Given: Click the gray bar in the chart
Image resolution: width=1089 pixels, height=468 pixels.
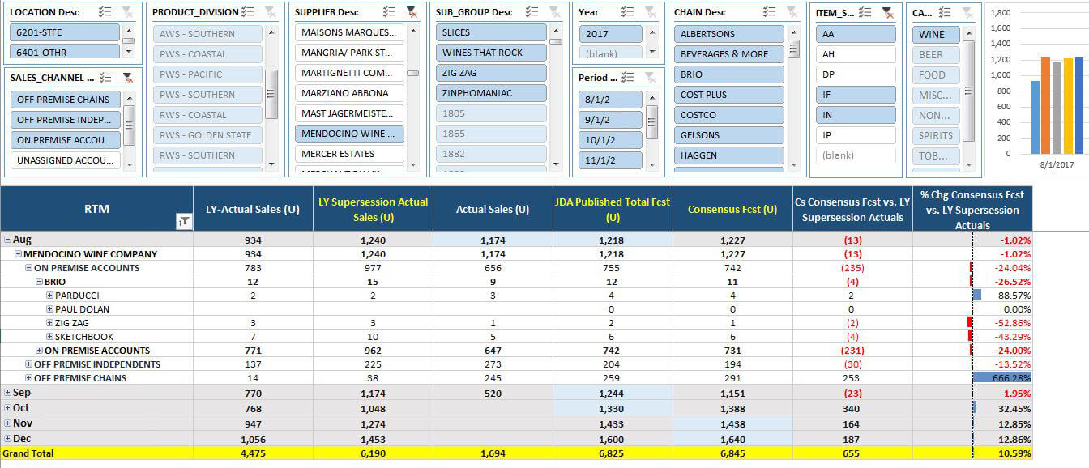Looking at the screenshot, I should [1057, 108].
